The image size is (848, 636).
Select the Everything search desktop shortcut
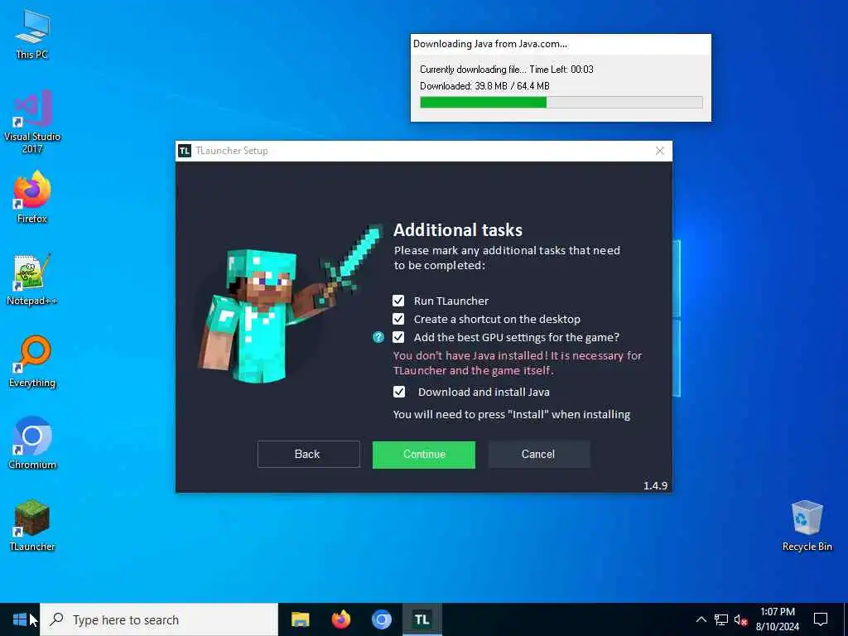pos(32,362)
